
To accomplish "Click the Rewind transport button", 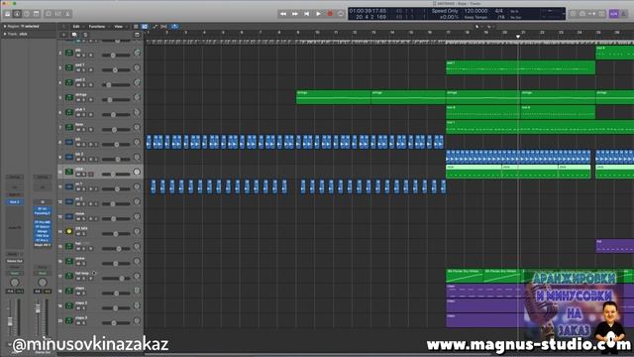I will (x=283, y=14).
